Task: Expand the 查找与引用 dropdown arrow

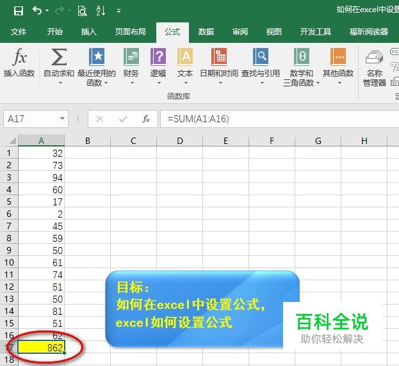Action: [x=262, y=83]
